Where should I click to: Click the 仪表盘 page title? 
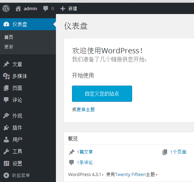pos(76,26)
